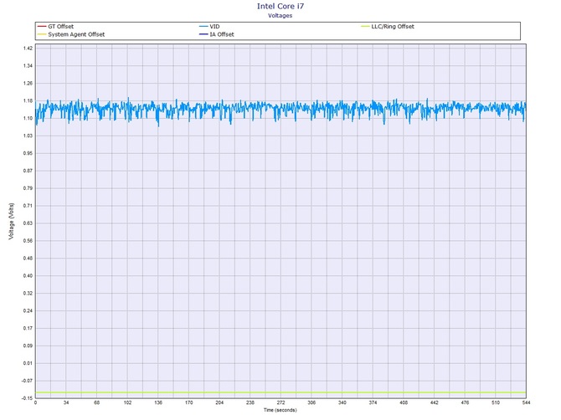This screenshot has height=420, width=561.
Task: Click the 0.01 y-axis tick label
Action: (28, 363)
